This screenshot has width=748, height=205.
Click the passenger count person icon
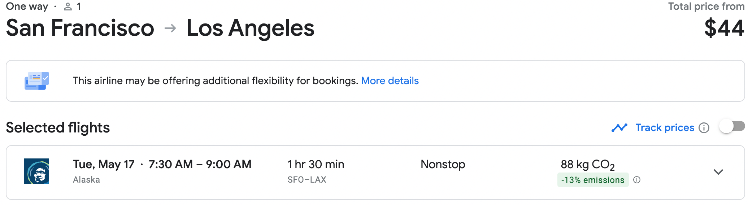click(x=68, y=6)
